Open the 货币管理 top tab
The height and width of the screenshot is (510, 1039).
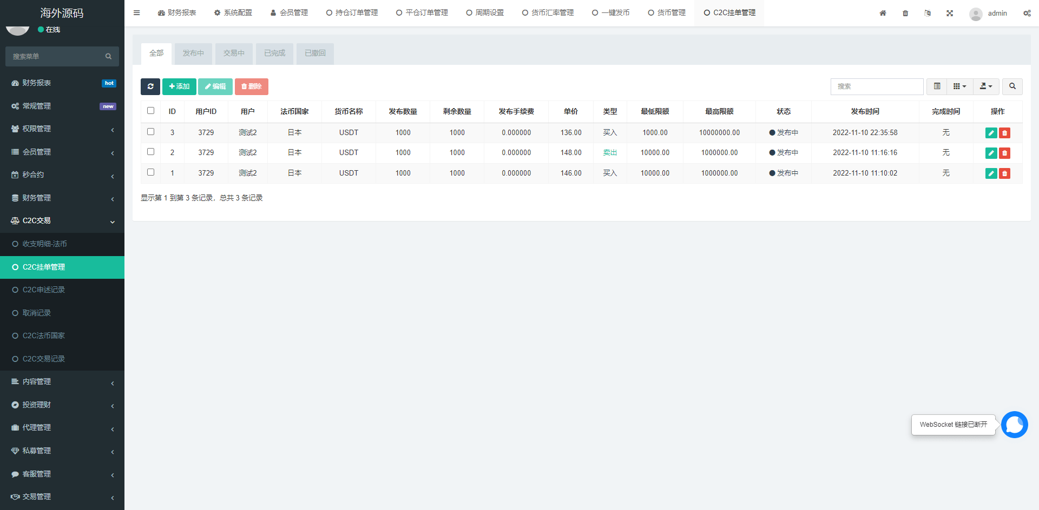tap(667, 13)
